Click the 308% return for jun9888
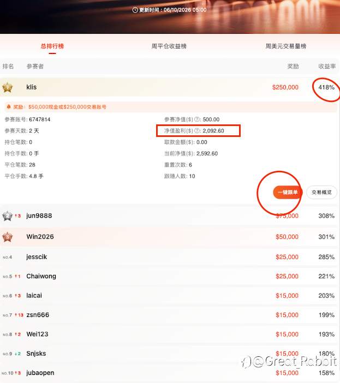Image resolution: width=340 pixels, height=383 pixels. [x=326, y=216]
